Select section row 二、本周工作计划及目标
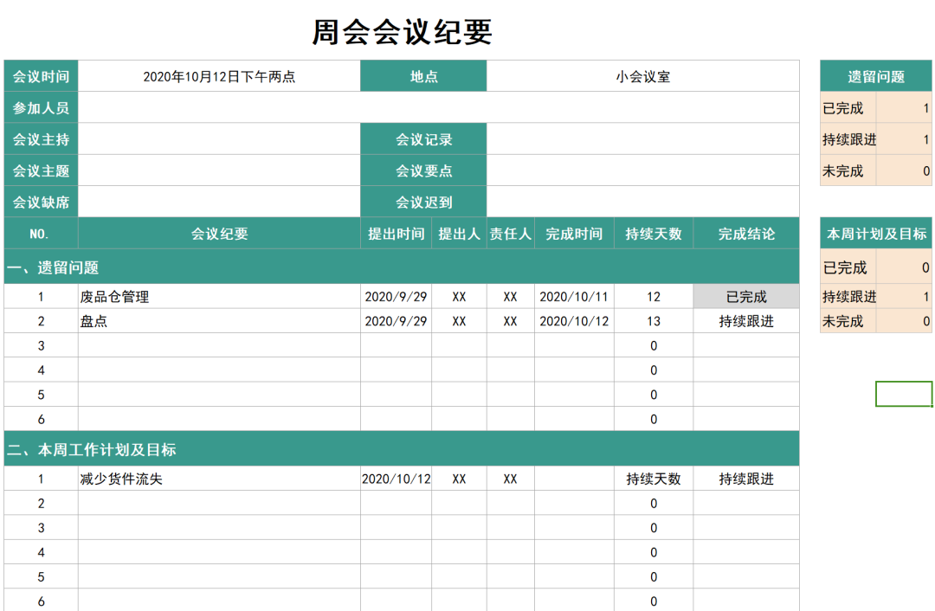The image size is (935, 611). [402, 449]
